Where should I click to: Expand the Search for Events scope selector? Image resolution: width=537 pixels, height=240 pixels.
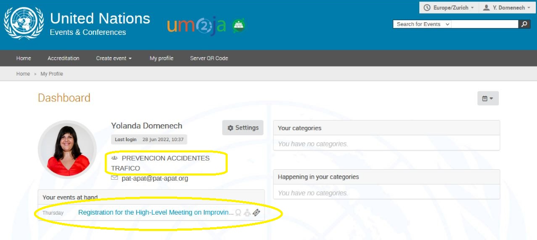(x=422, y=24)
